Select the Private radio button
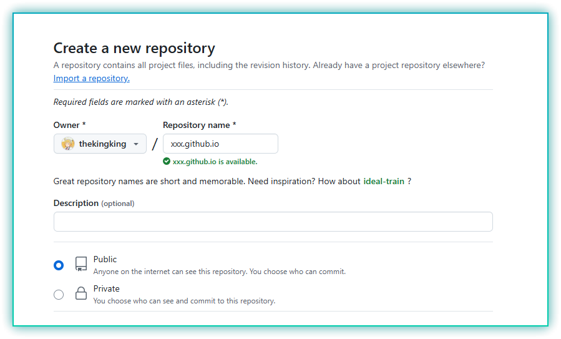 tap(59, 295)
